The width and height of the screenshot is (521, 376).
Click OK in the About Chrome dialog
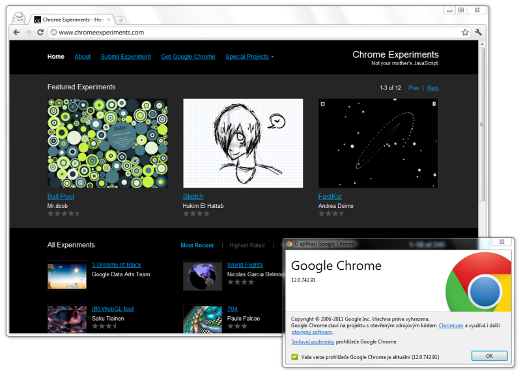pyautogui.click(x=490, y=356)
